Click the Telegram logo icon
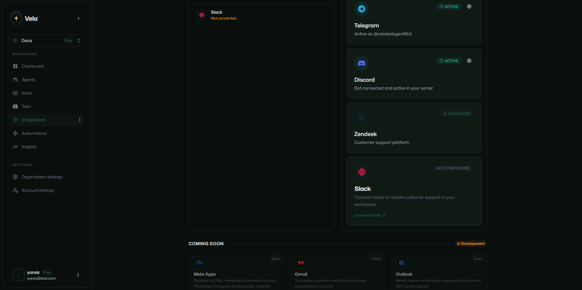The width and height of the screenshot is (582, 290). tap(362, 9)
